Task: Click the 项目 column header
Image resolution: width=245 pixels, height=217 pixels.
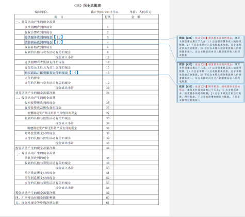Action: coord(59,17)
